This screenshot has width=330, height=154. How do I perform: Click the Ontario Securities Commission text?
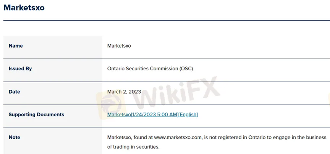[x=142, y=69]
